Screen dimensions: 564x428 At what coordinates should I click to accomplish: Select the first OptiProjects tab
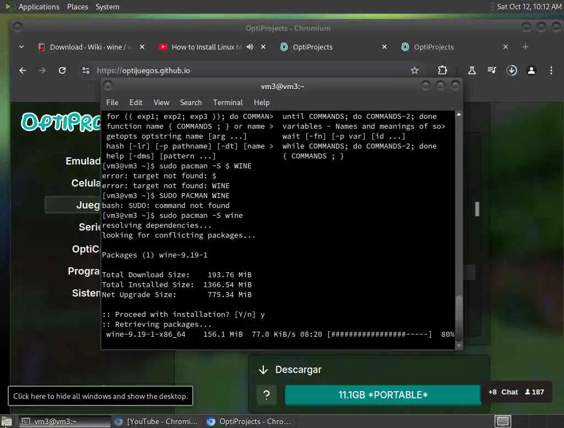(313, 47)
